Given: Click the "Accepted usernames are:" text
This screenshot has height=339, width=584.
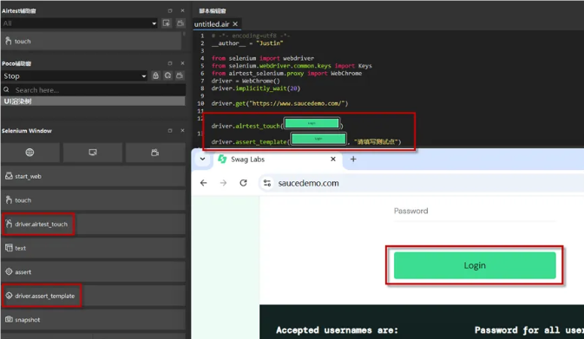Looking at the screenshot, I should (x=337, y=330).
